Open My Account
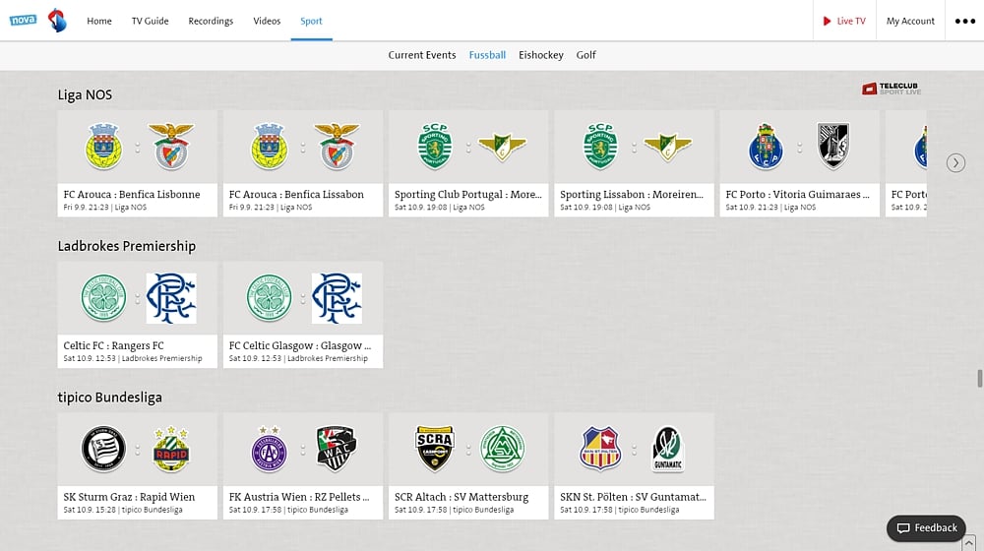Viewport: 984px width, 551px height. point(910,21)
